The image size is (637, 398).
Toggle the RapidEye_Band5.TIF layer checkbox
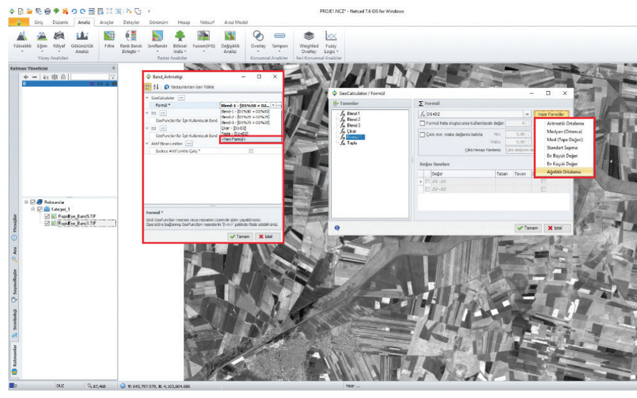click(47, 216)
